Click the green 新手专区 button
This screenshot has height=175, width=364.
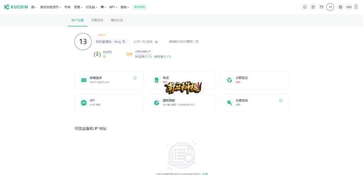139,7
